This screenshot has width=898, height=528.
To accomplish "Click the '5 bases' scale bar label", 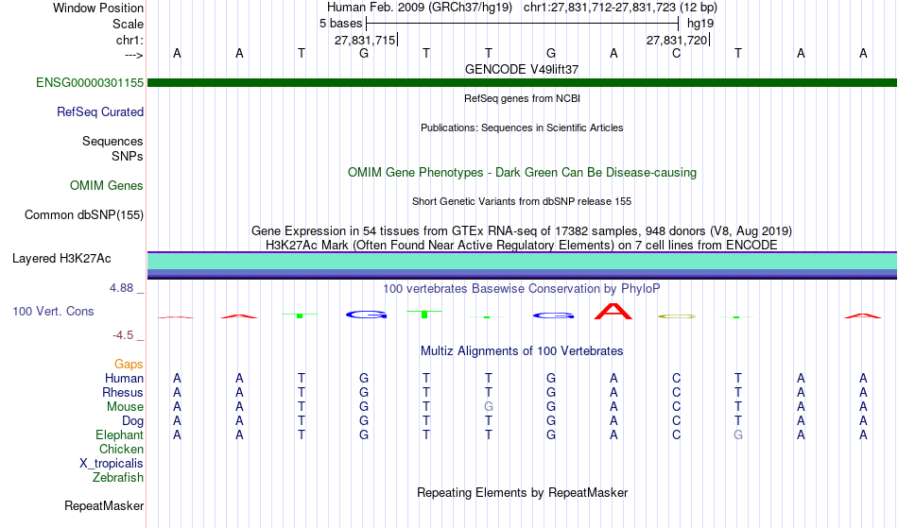I will pyautogui.click(x=340, y=24).
